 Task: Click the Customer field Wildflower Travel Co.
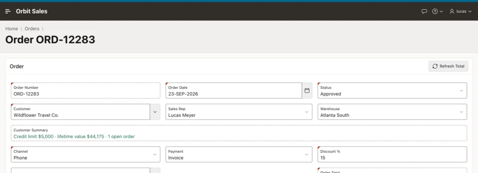click(x=80, y=112)
